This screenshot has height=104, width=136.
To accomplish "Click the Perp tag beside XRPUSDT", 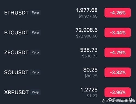I will click(35, 92).
